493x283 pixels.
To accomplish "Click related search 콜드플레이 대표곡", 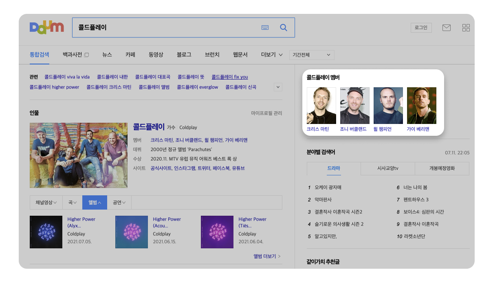I will coord(153,77).
